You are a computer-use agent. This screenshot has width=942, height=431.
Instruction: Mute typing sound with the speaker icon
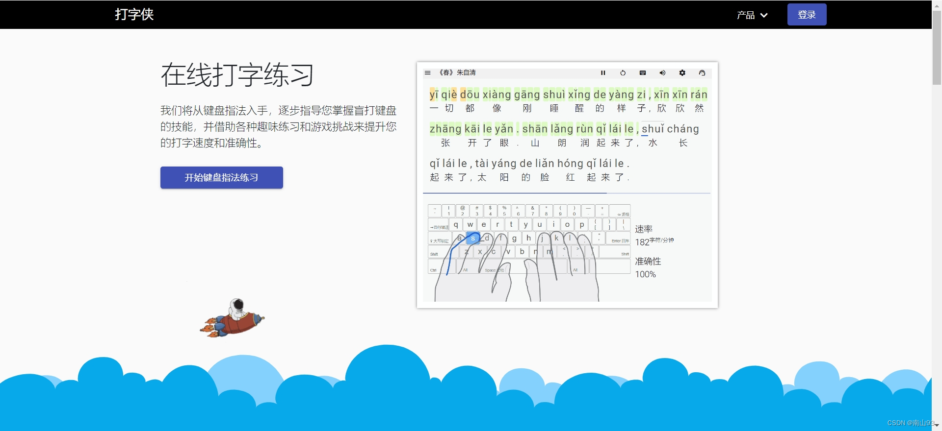[662, 72]
